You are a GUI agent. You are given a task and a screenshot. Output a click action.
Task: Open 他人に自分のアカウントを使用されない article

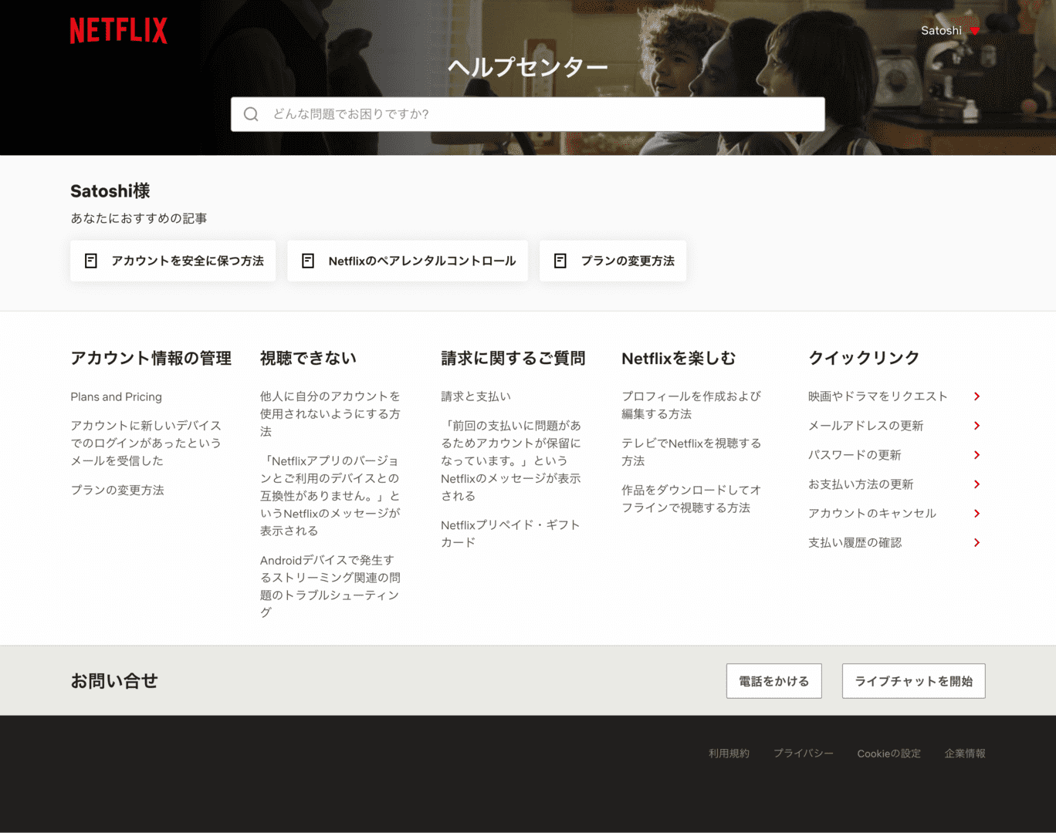pyautogui.click(x=330, y=414)
